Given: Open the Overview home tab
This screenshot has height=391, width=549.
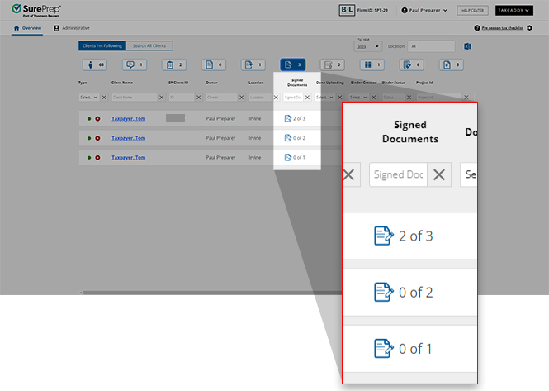Looking at the screenshot, I should [x=27, y=28].
